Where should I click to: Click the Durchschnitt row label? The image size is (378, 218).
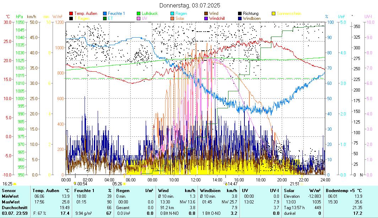point(15,208)
